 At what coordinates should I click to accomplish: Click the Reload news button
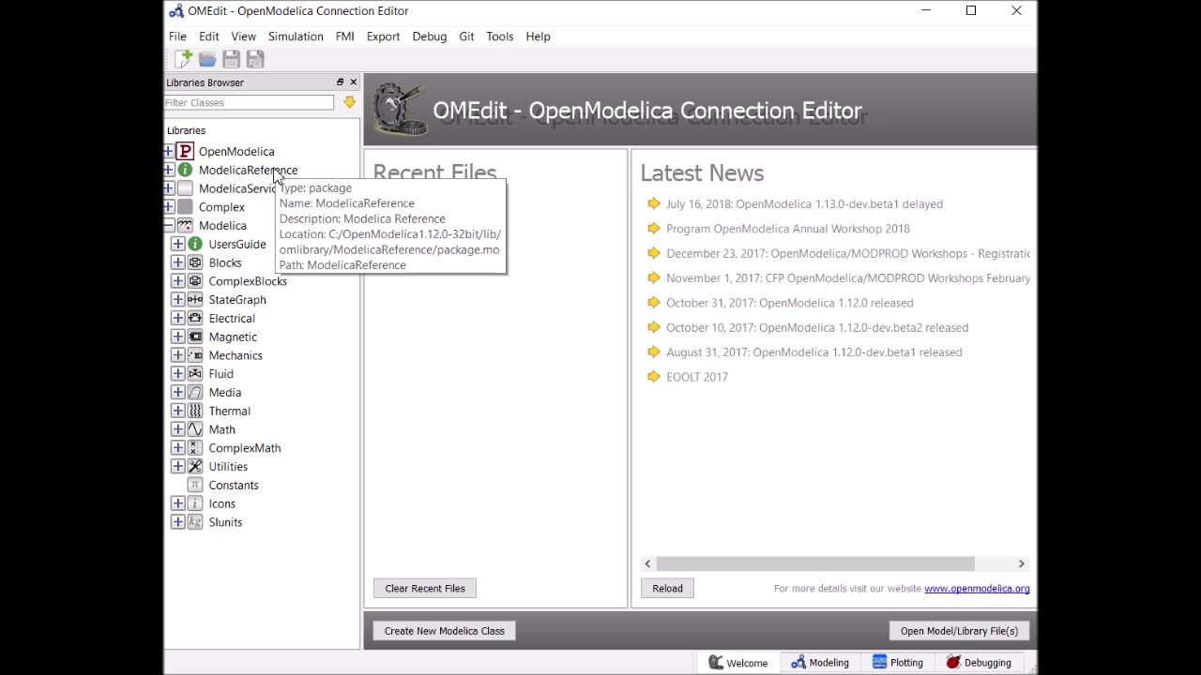click(667, 589)
